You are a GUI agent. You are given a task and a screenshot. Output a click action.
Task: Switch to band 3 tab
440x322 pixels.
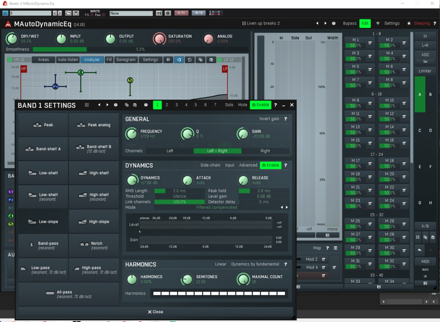(177, 105)
